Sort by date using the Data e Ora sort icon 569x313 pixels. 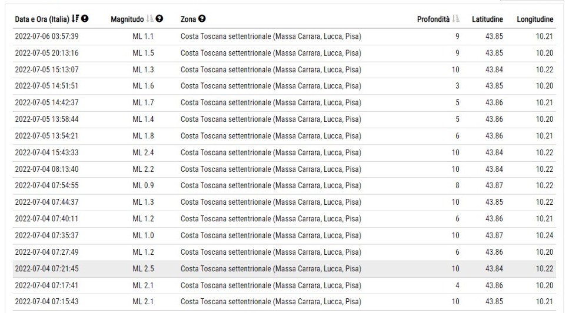pyautogui.click(x=75, y=18)
